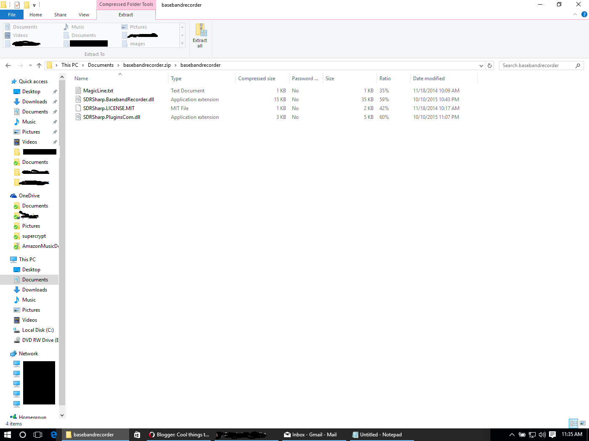Launch Microsoft Edge from taskbar
Viewport: 589px width, 441px height.
coord(54,435)
